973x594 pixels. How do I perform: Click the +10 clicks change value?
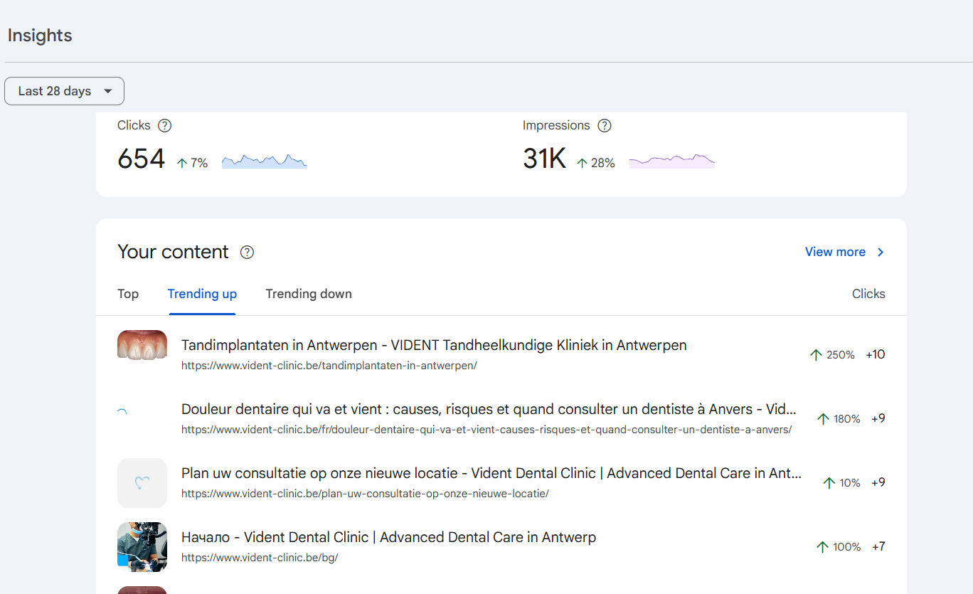[876, 354]
